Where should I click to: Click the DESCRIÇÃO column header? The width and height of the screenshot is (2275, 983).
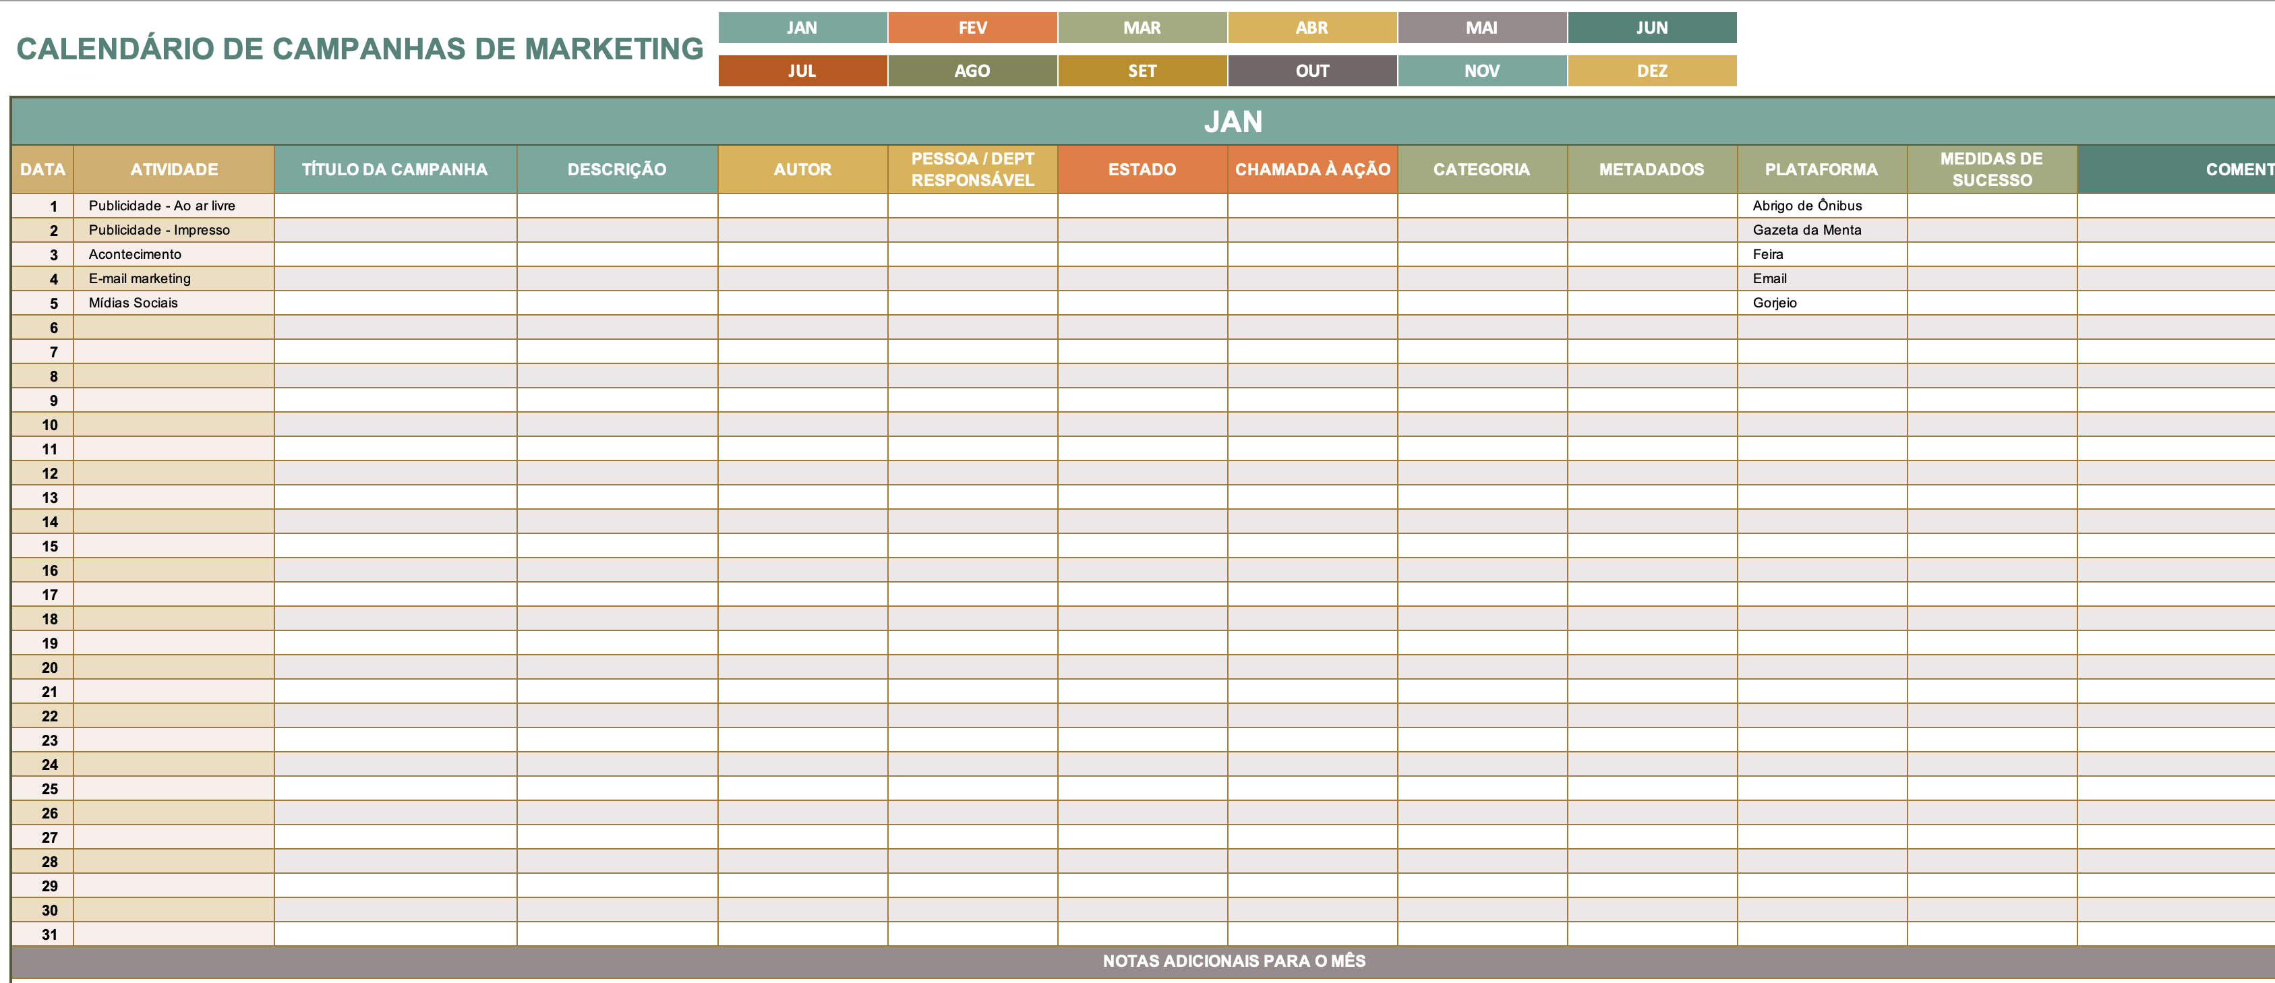tap(618, 170)
